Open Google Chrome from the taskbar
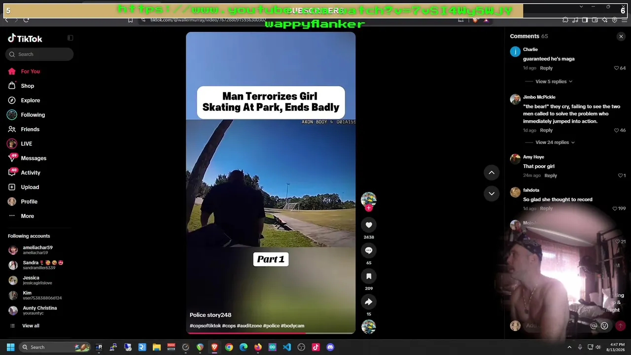Screen dimensions: 631x355 click(x=229, y=347)
